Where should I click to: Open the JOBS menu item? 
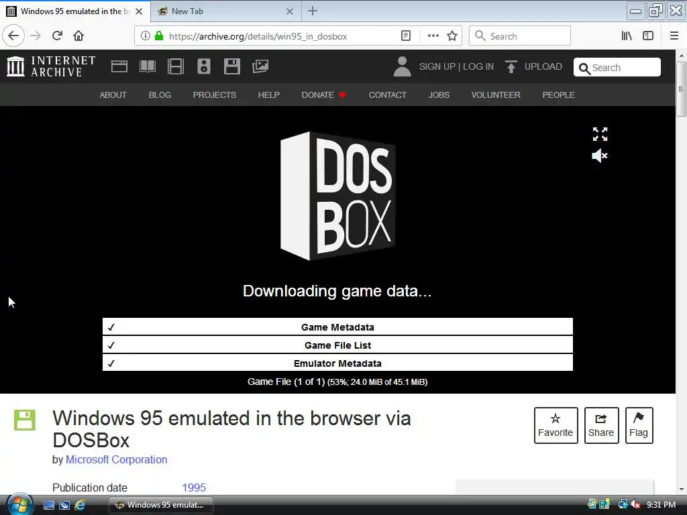439,95
